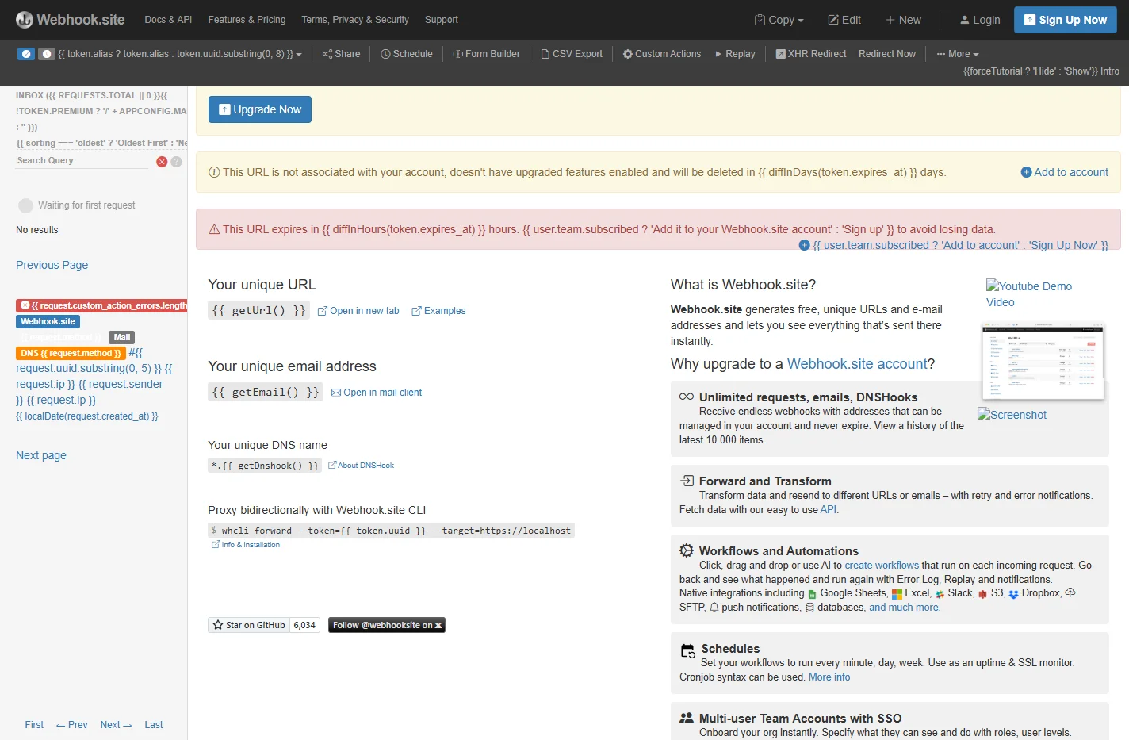The height and width of the screenshot is (740, 1129).
Task: Click the getEmail() address code
Action: click(266, 392)
